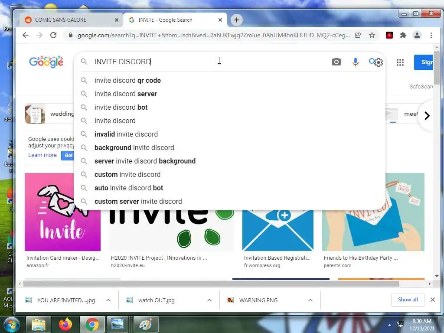Open Google quick settings gear
The height and width of the screenshot is (333, 444).
[379, 62]
